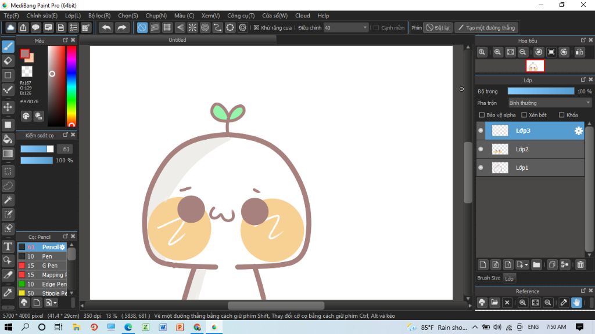Select the Text tool

(8, 246)
